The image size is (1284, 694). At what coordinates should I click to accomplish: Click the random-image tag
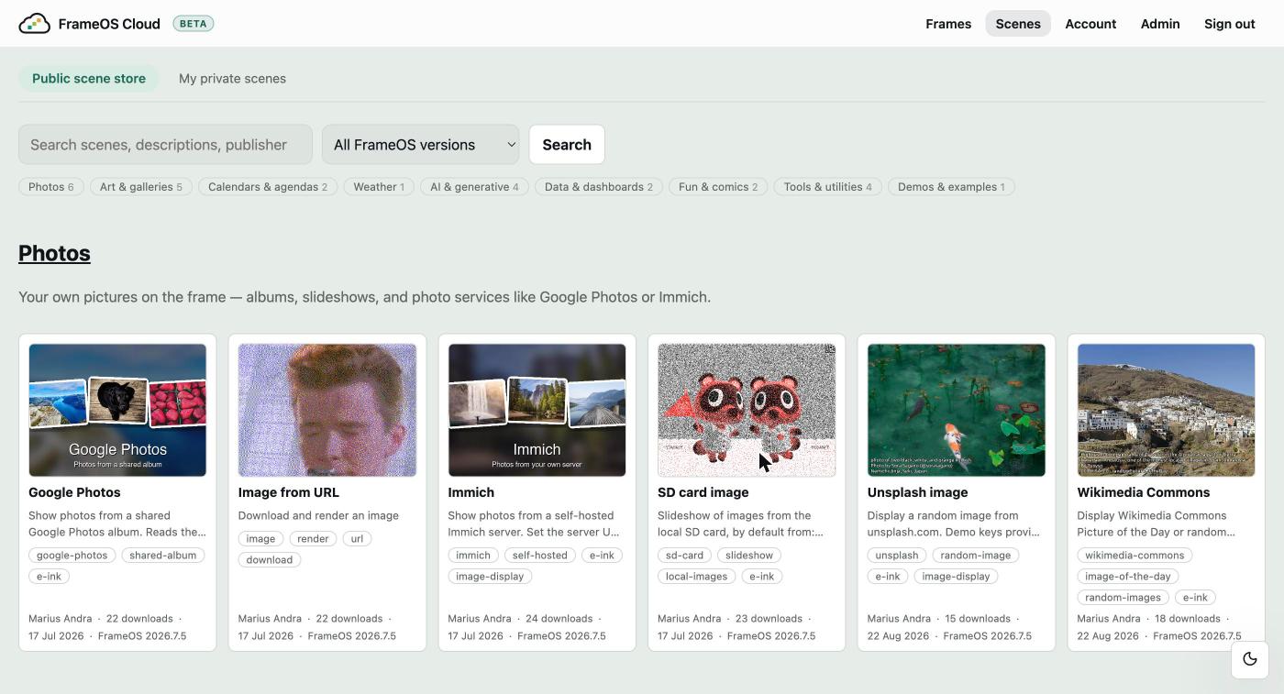976,556
